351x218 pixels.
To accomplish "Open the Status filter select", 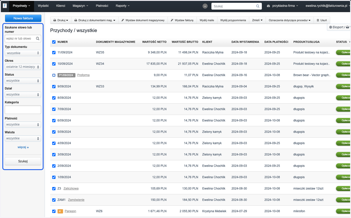I will click(x=23, y=80).
